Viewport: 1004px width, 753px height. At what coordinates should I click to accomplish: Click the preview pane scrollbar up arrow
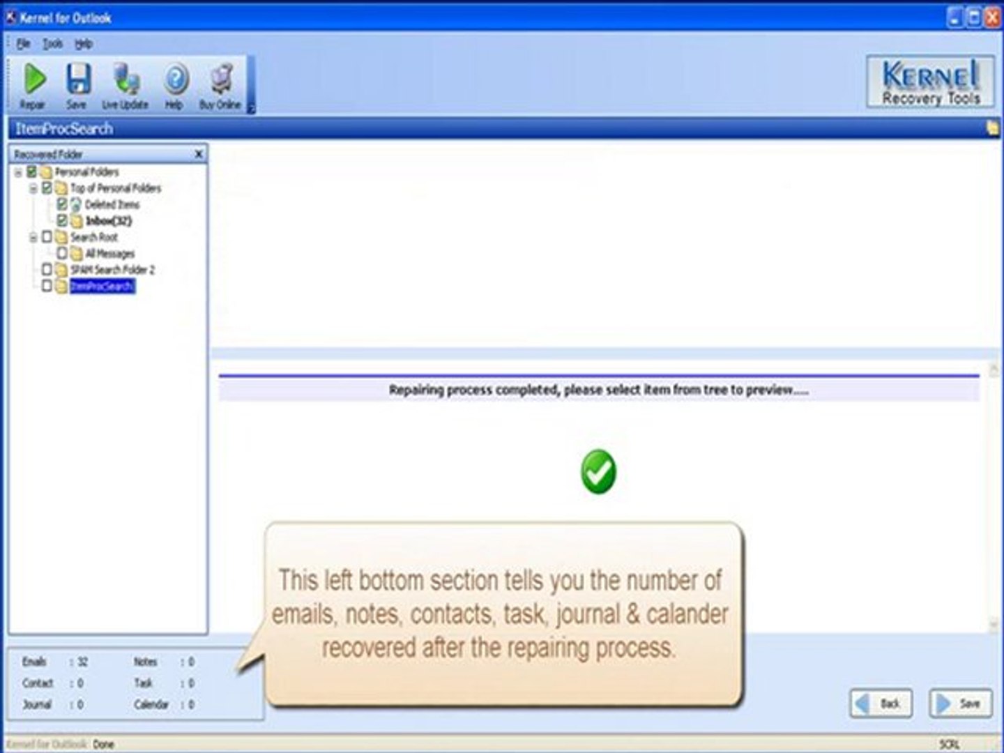(994, 370)
